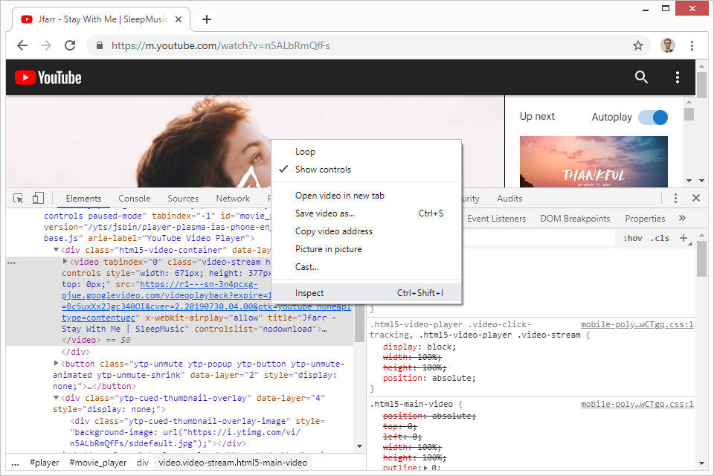Image resolution: width=714 pixels, height=476 pixels.
Task: Expand the video element node
Action: [65, 262]
